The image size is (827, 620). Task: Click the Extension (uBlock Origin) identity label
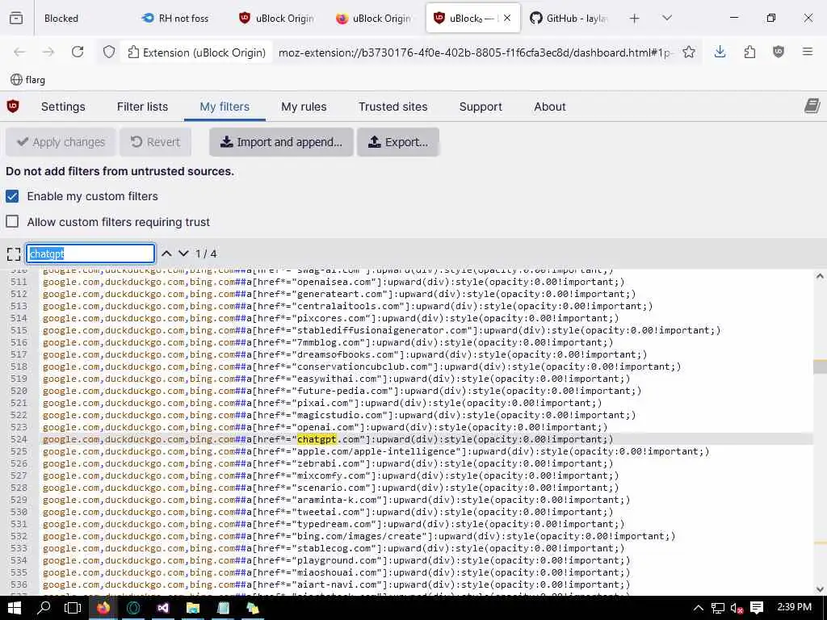pos(197,52)
